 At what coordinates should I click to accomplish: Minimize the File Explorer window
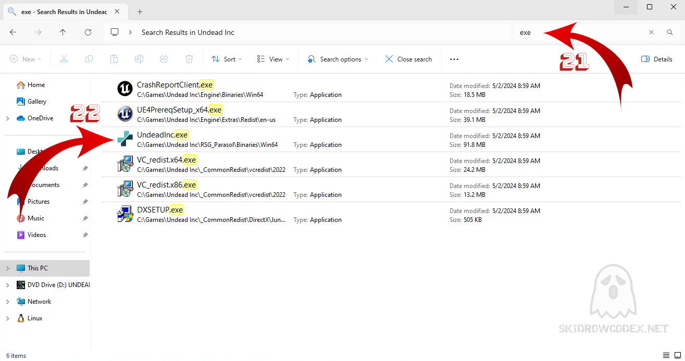click(x=626, y=7)
